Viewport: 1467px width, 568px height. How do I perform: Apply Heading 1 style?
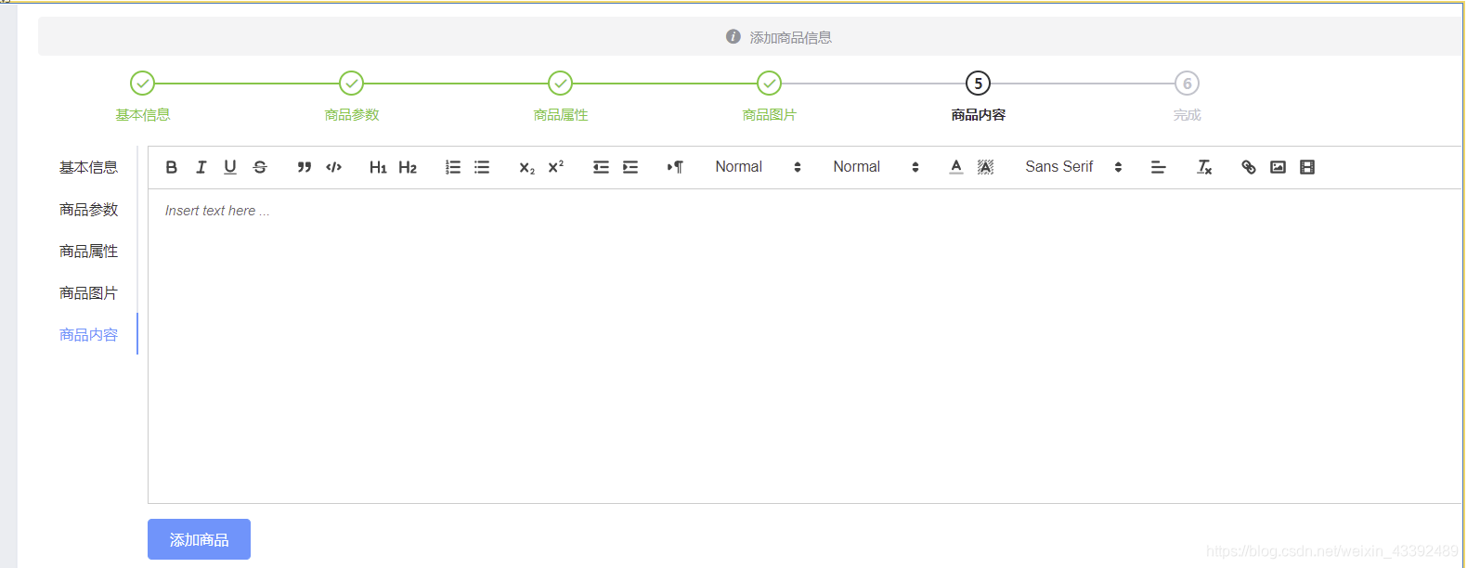coord(378,167)
